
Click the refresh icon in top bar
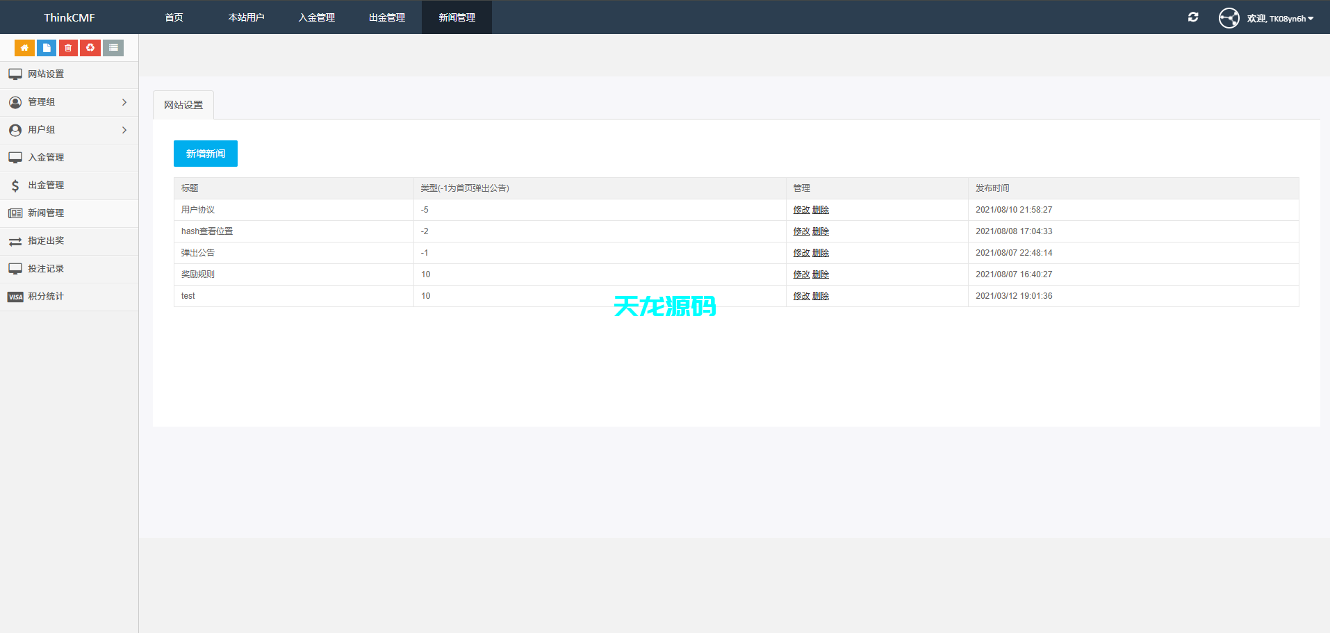[x=1193, y=17]
